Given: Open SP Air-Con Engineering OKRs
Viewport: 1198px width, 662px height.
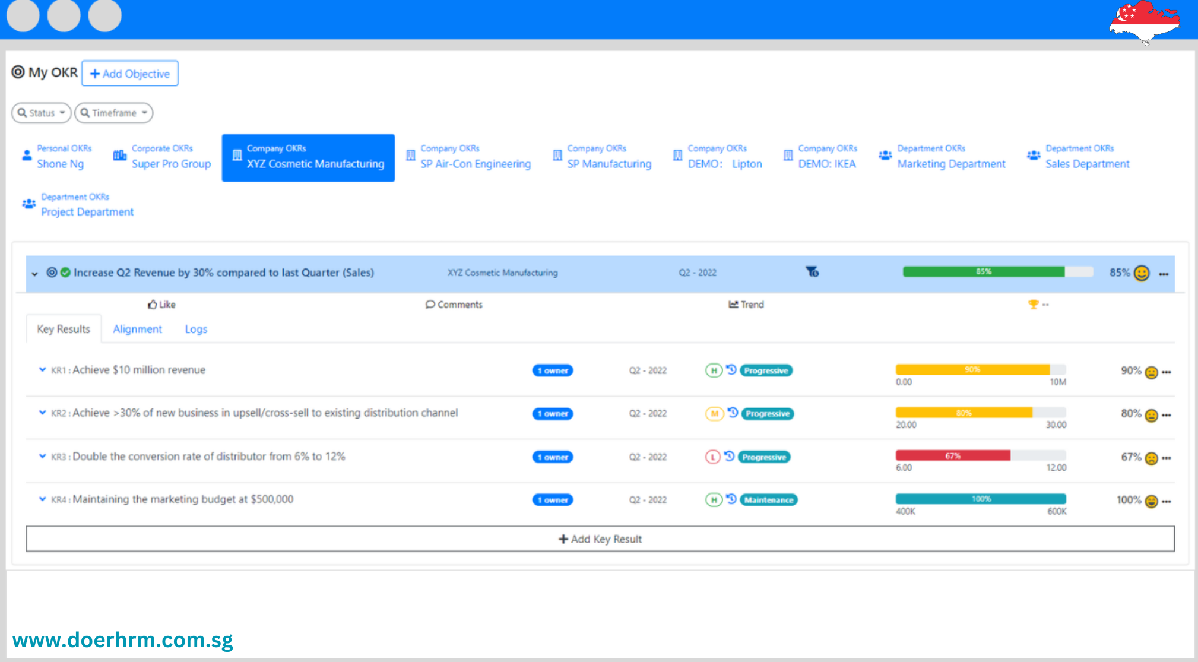Looking at the screenshot, I should (468, 157).
